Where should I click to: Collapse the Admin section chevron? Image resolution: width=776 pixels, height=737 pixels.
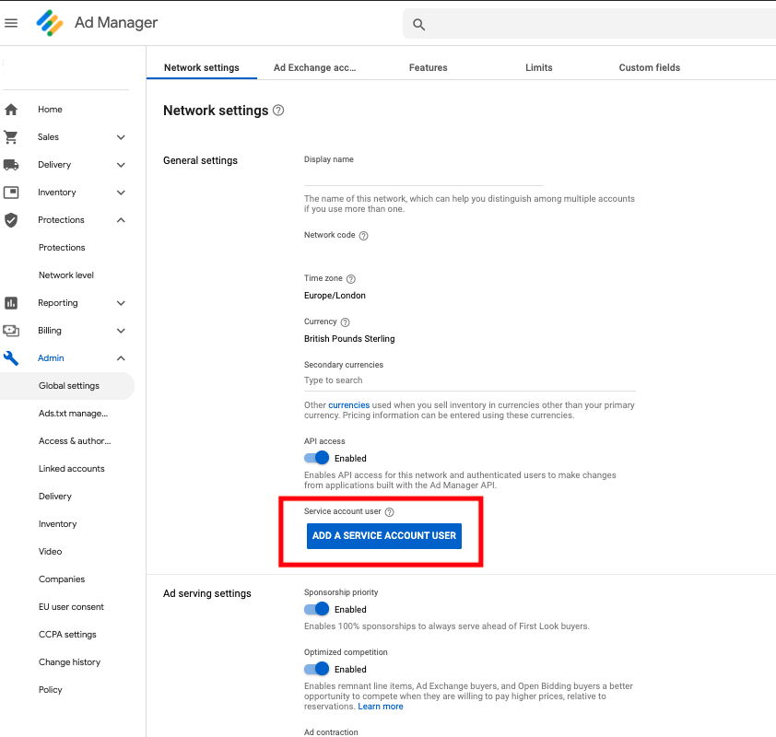point(121,358)
